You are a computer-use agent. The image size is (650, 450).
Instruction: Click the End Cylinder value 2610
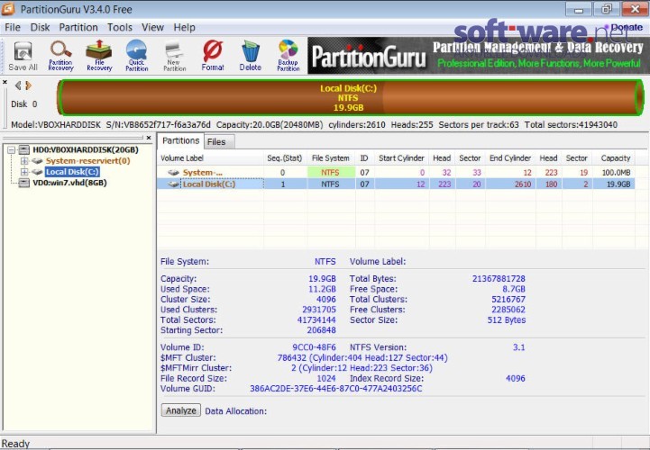click(x=523, y=184)
